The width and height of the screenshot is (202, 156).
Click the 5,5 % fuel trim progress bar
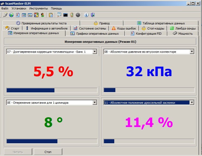[51, 90]
